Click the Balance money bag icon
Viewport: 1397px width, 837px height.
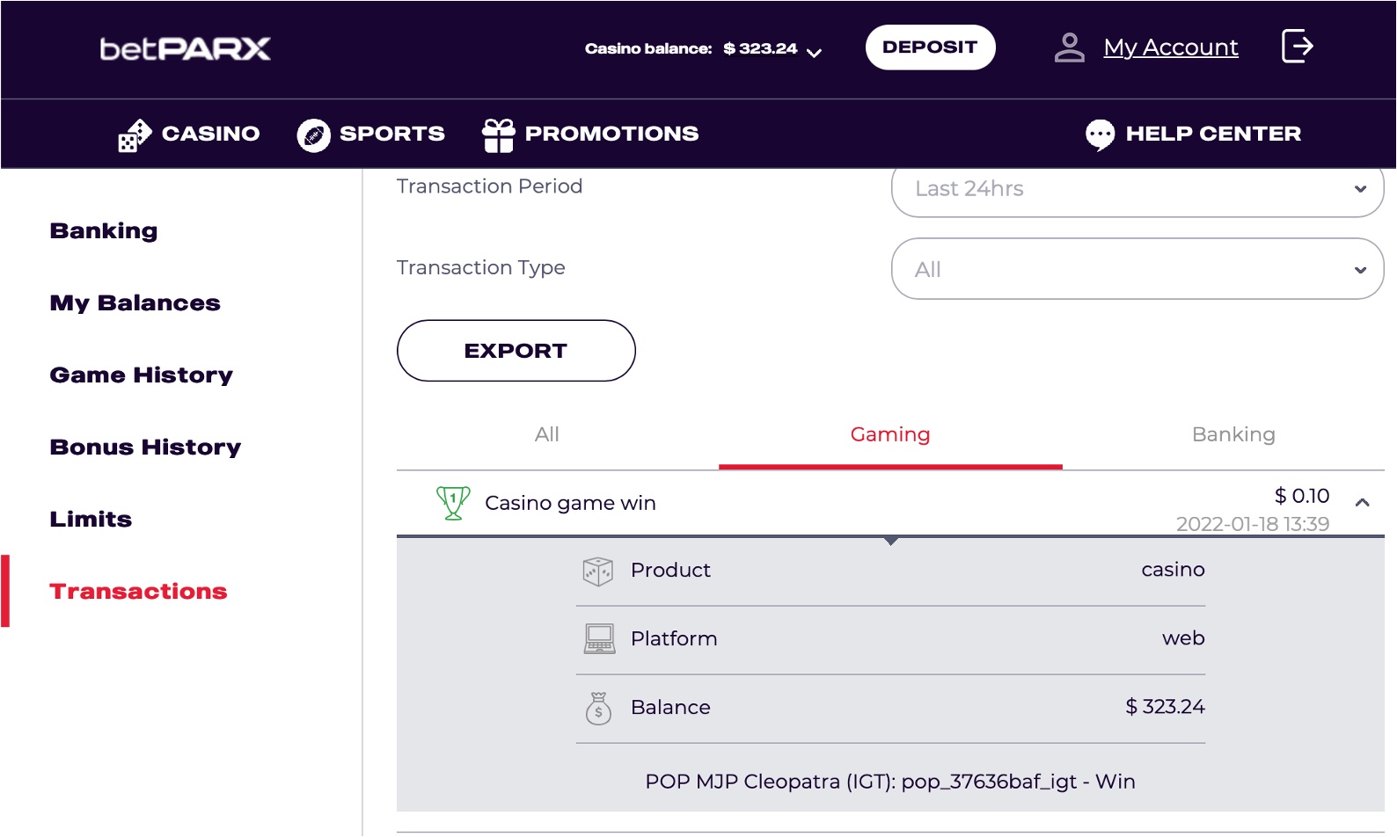[598, 708]
